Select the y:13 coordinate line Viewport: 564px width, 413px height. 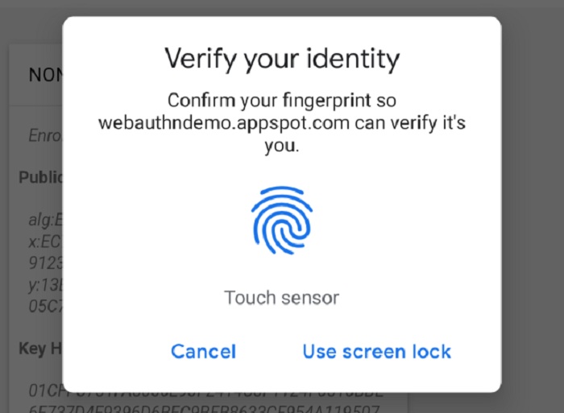[x=46, y=285]
